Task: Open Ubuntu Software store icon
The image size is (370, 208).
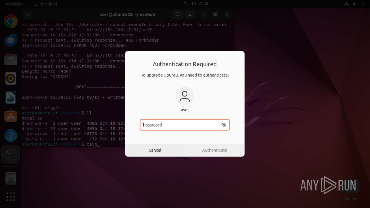Action: tap(11, 116)
